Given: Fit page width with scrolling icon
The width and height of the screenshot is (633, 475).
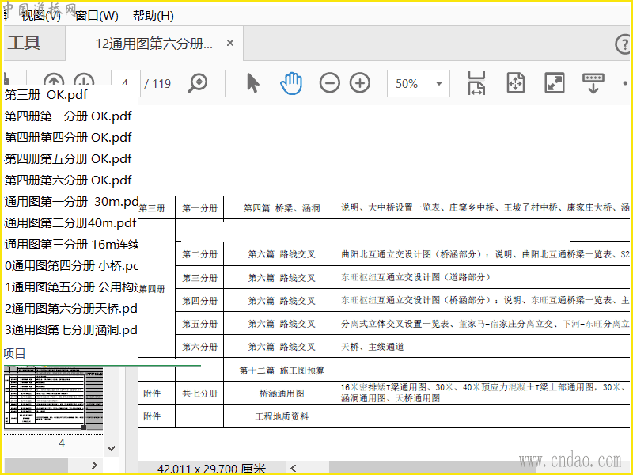Looking at the screenshot, I should pos(476,83).
